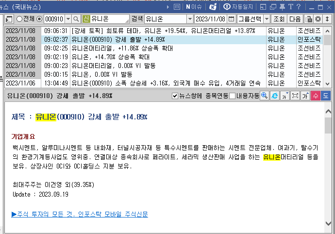Click 최대주주는 이건영 외(39.35%) text
Screen dimensions: 335x234
(x=53, y=184)
